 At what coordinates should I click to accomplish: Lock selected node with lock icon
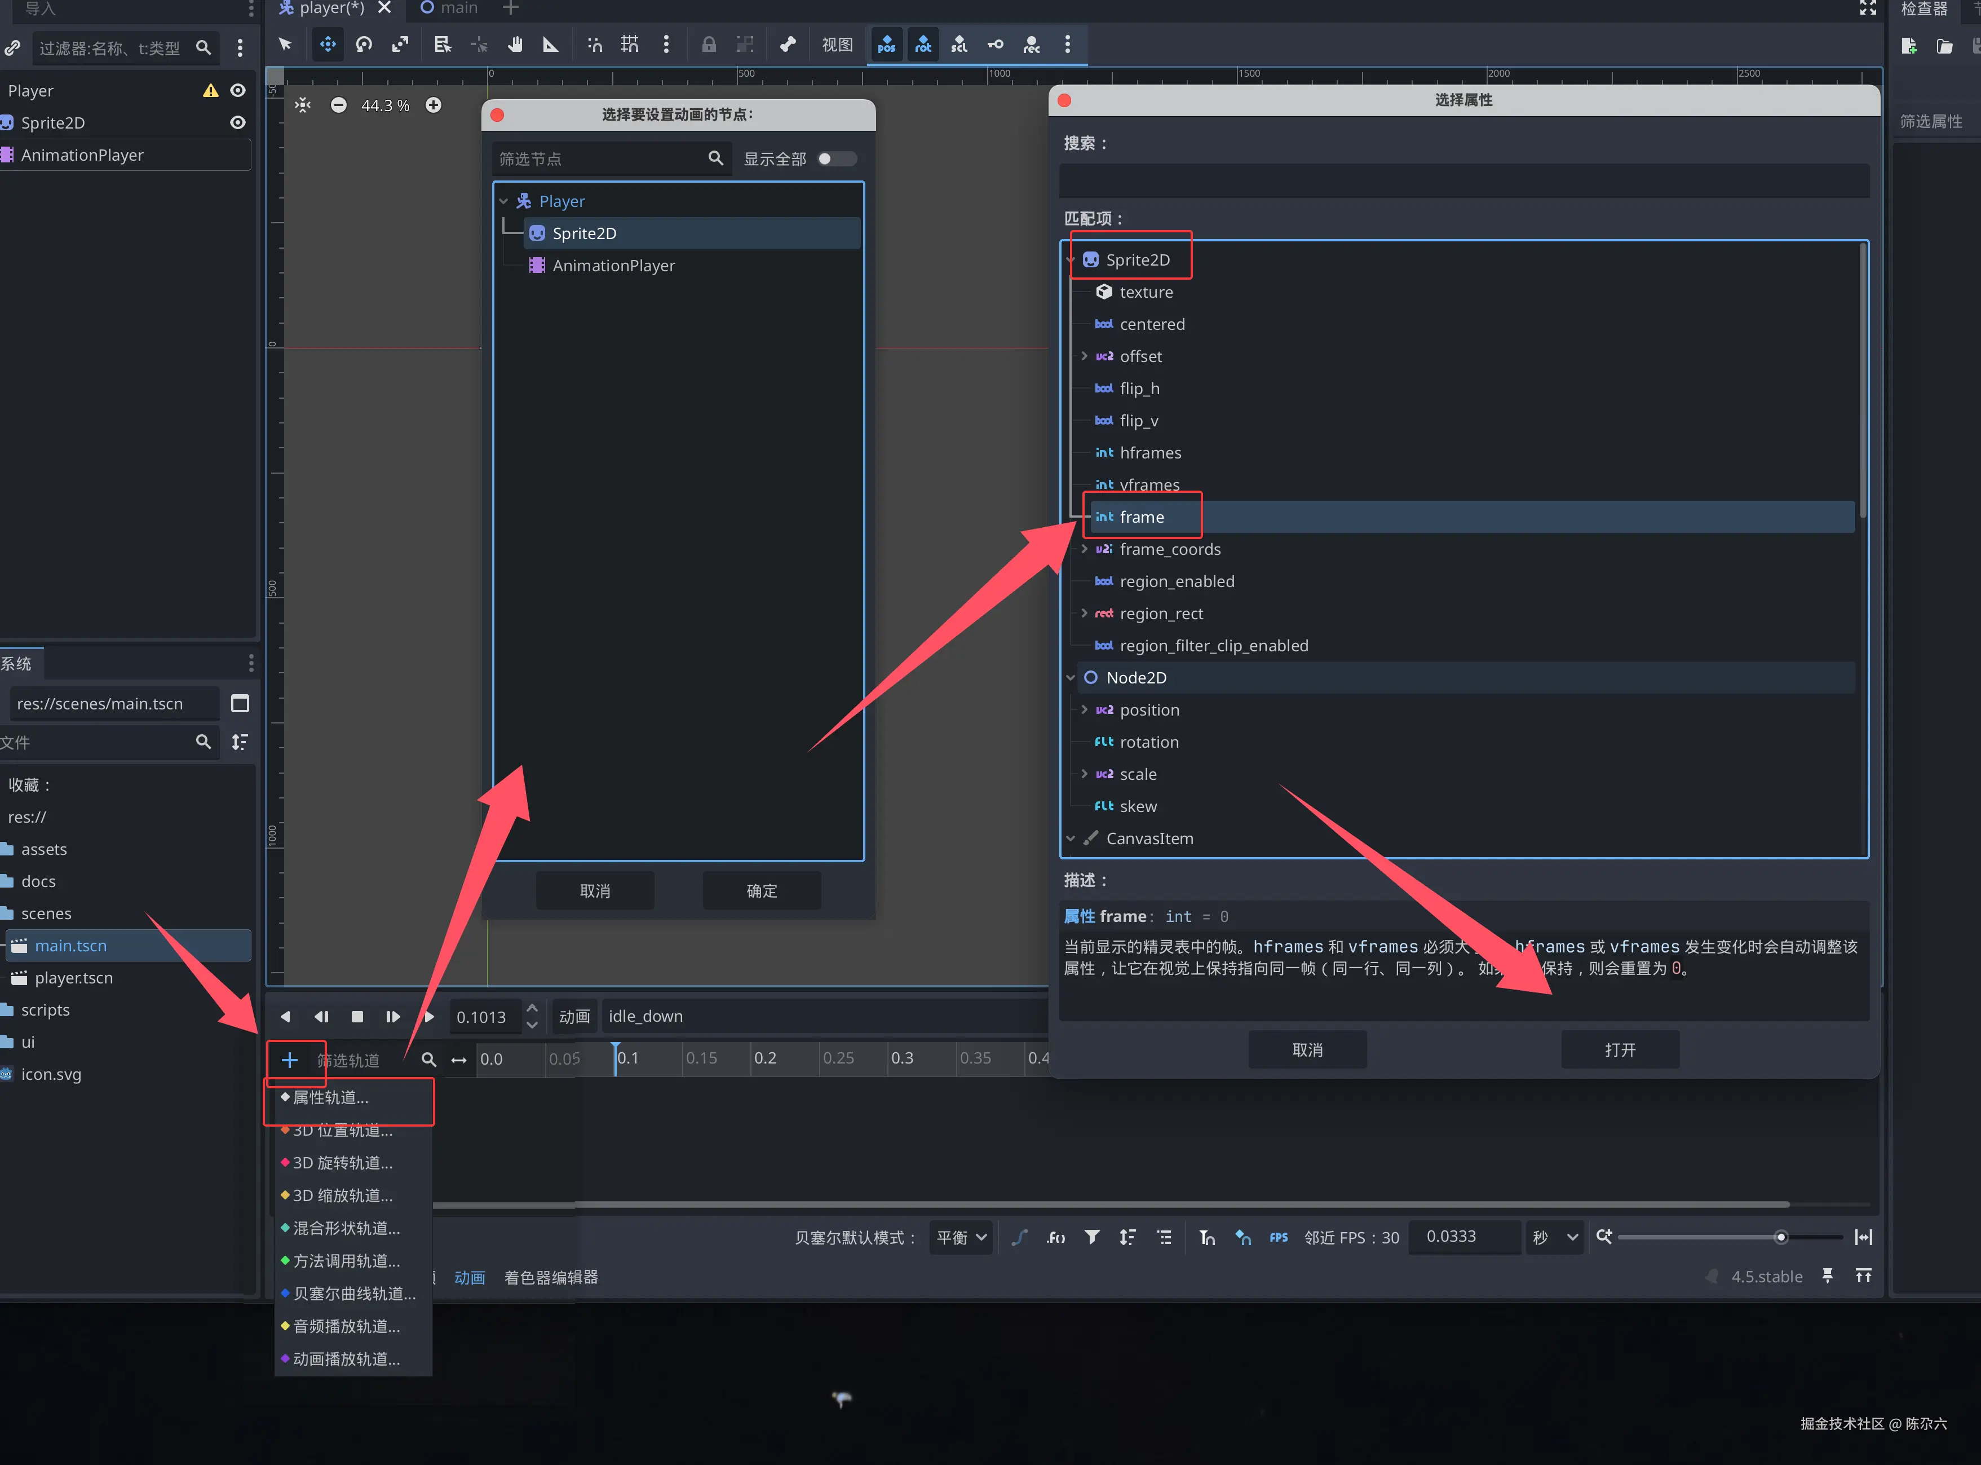point(708,45)
